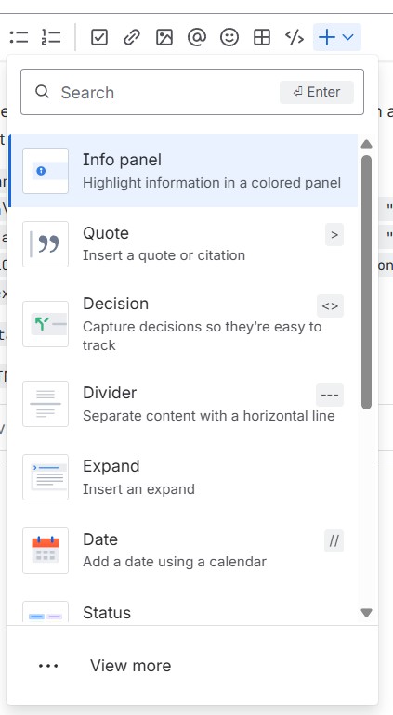Click the link toolbar icon
393x715 pixels.
[131, 37]
